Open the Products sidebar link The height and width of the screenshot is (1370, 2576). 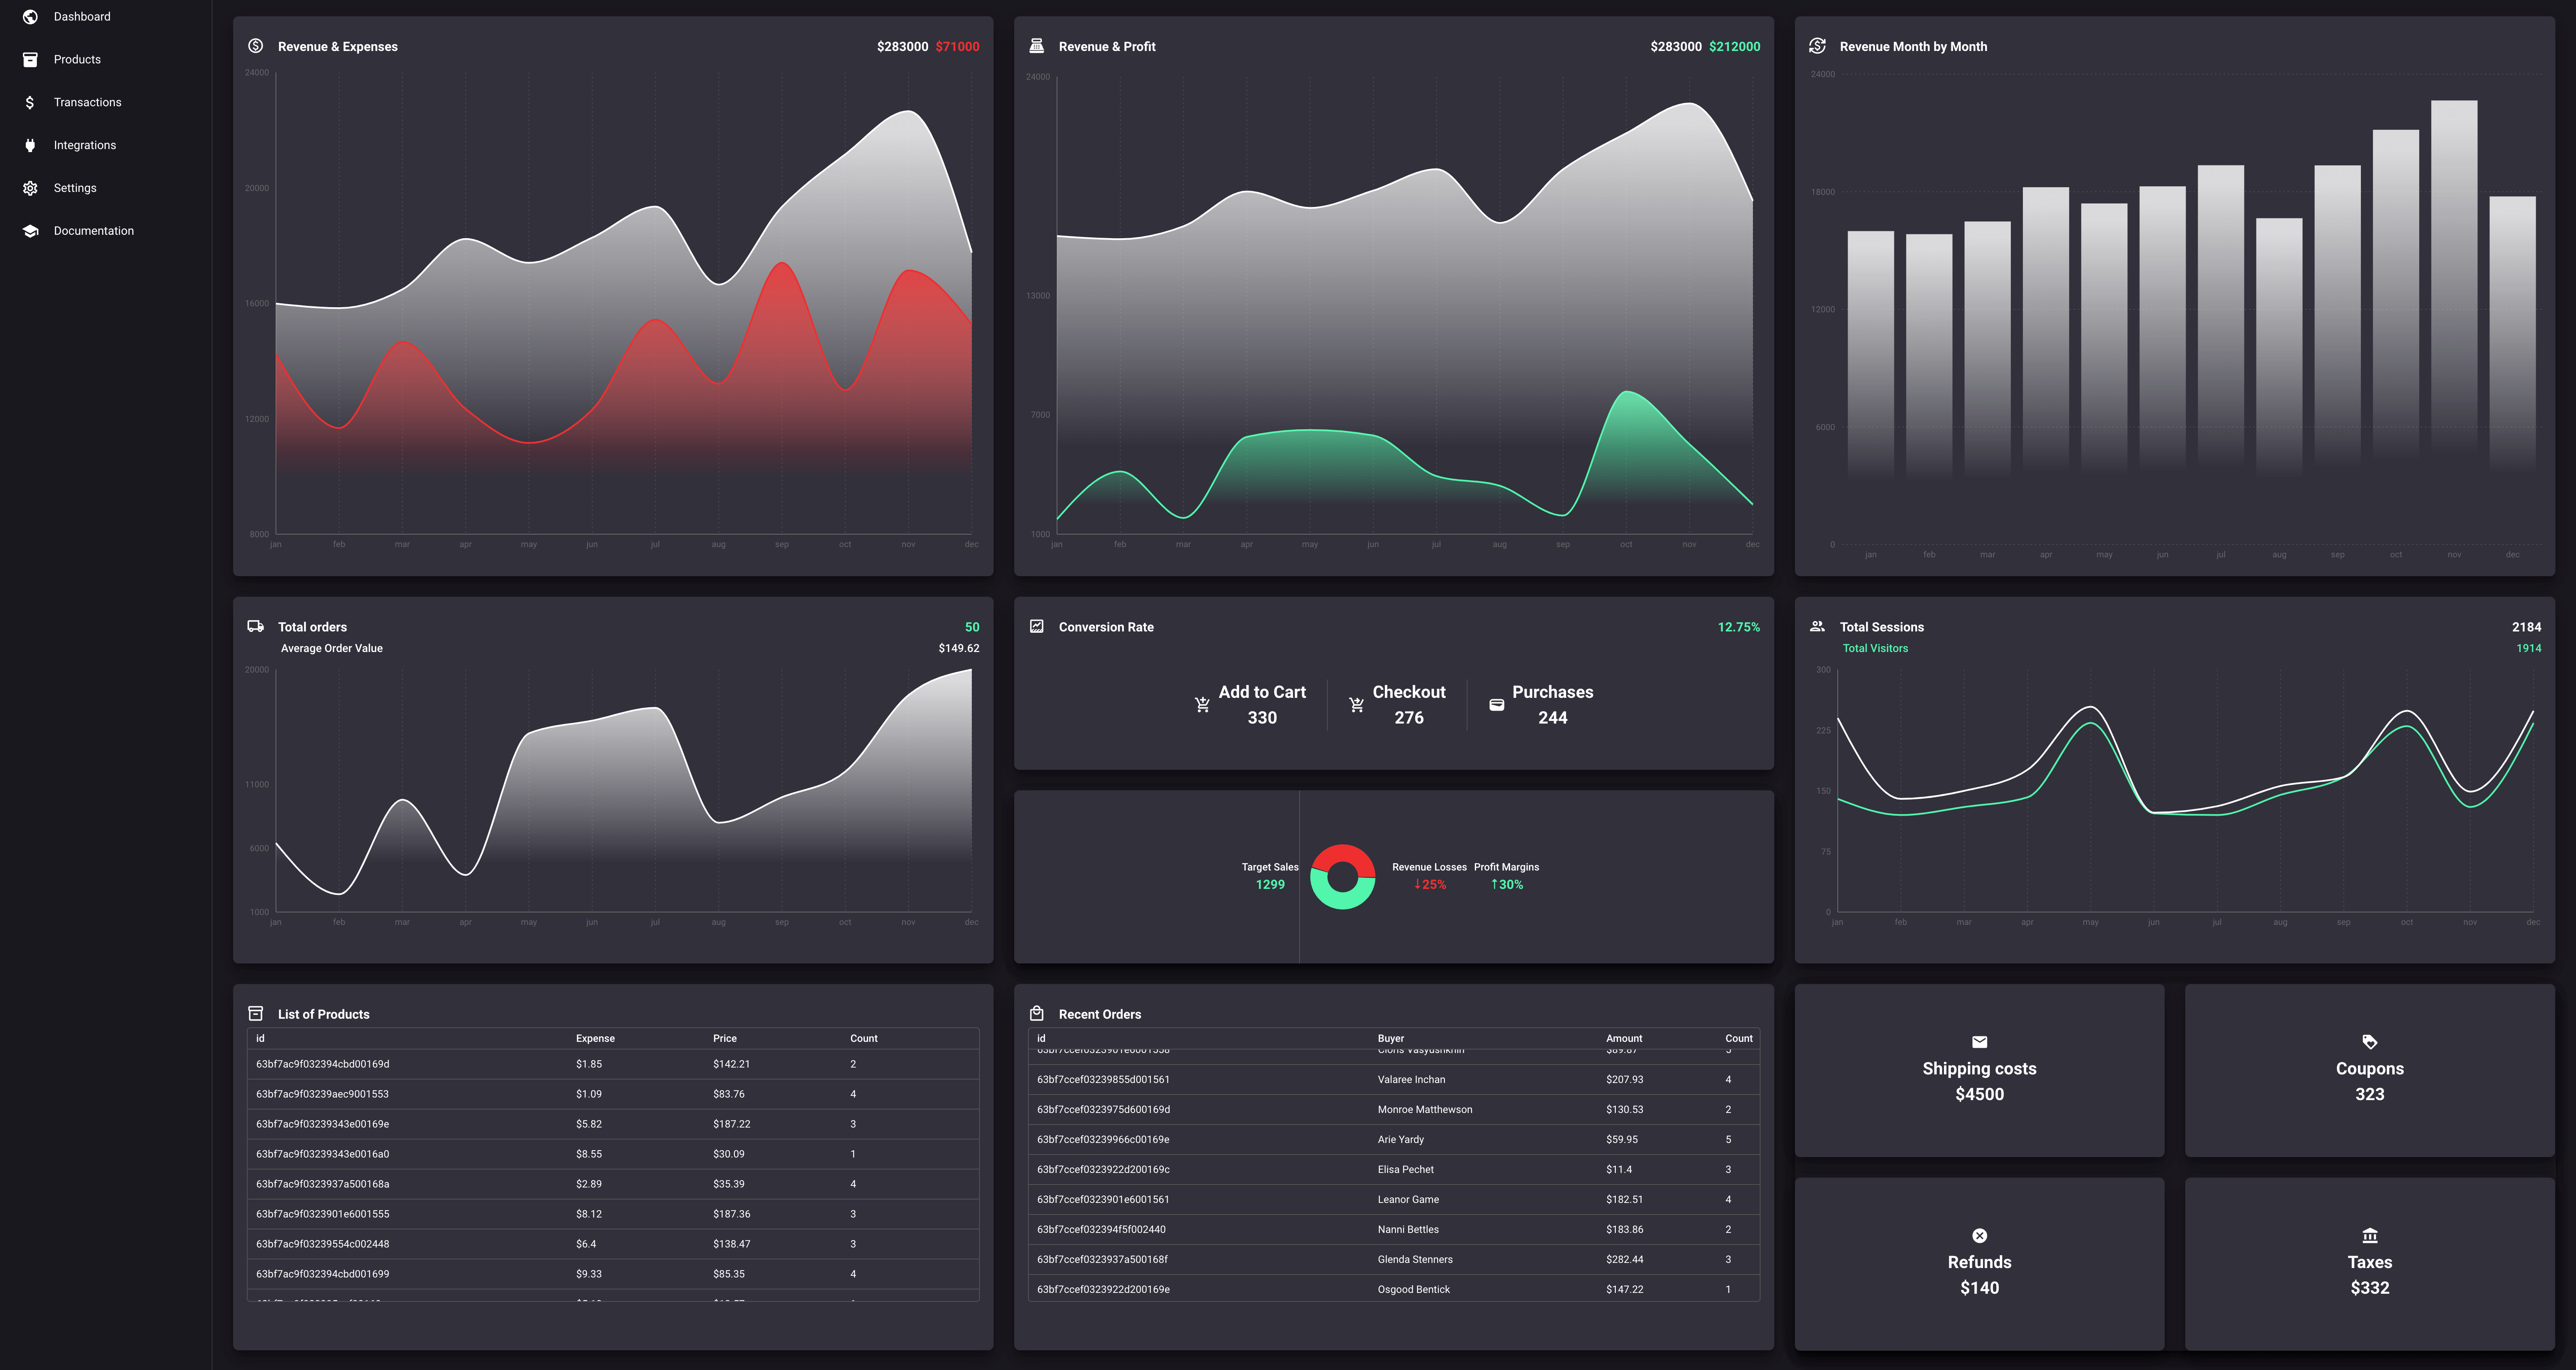(77, 60)
